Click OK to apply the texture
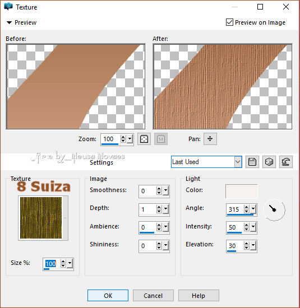The width and height of the screenshot is (300, 308). pos(108,296)
